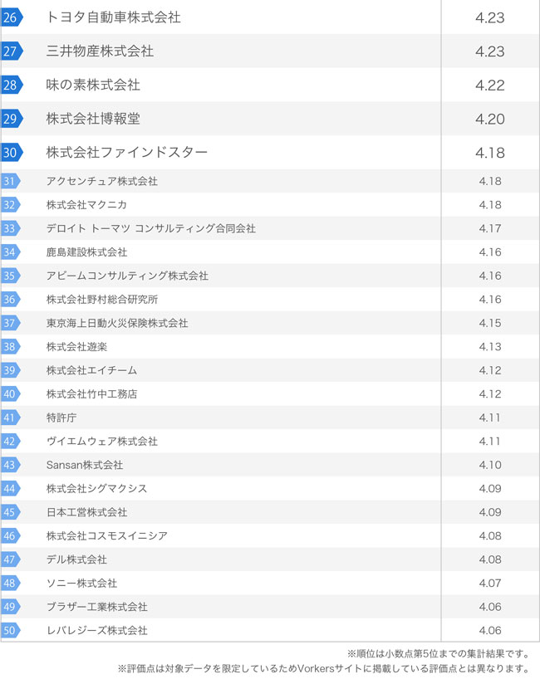Select 日本工営株式会社 row text
Screen dimensions: 540x679
[86, 512]
